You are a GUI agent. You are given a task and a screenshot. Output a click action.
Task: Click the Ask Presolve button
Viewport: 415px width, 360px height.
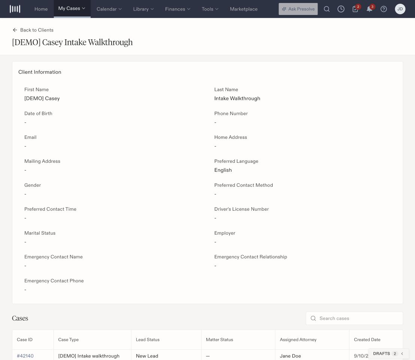coord(298,9)
